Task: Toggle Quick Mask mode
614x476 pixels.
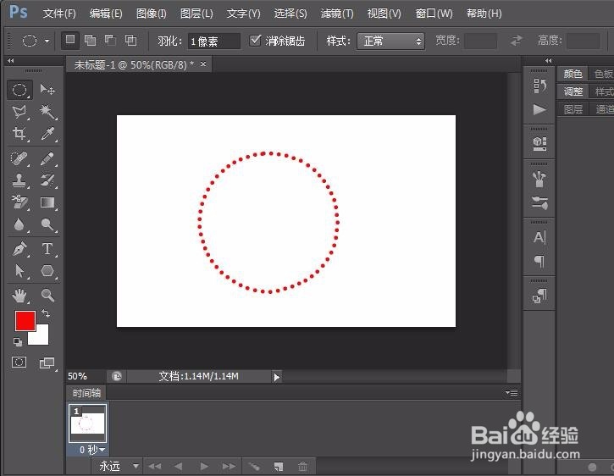Action: point(19,362)
